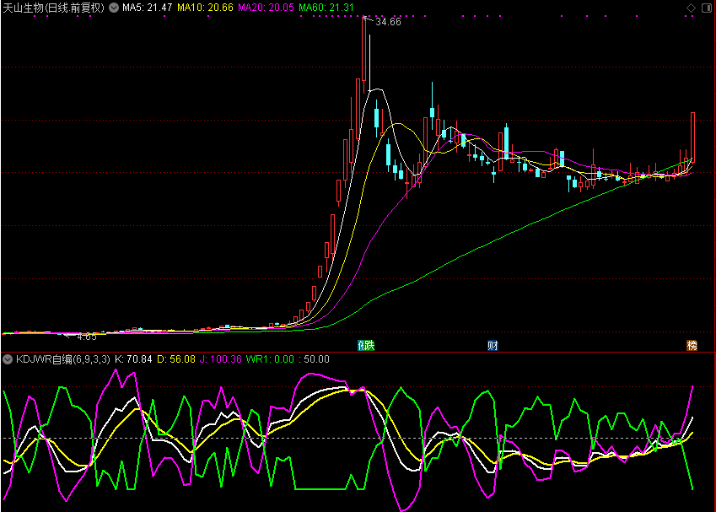Toggle the side panel icon at top right
716x512 pixels.
point(706,8)
